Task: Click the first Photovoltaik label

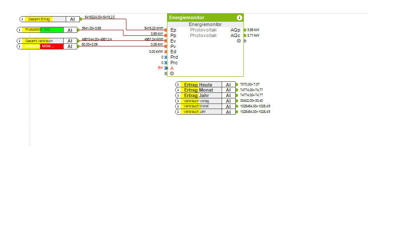Action: tap(203, 30)
